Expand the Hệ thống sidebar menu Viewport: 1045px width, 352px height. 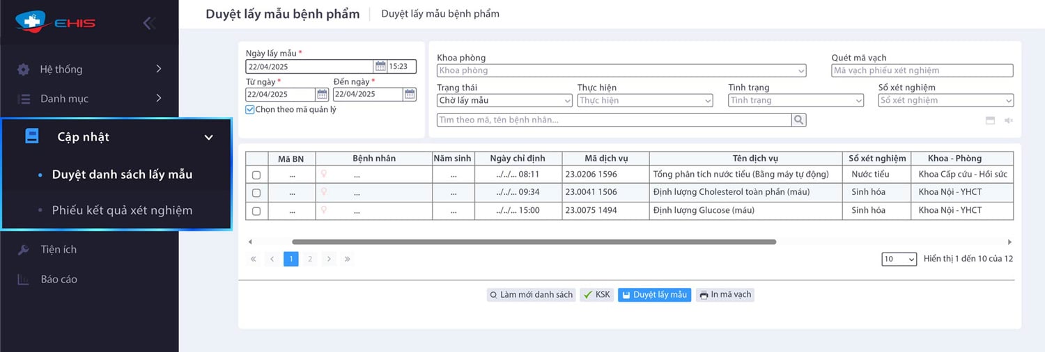tap(91, 69)
